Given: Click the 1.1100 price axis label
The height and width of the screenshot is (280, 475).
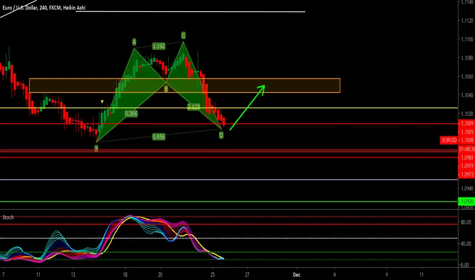Looking at the screenshot, I should [467, 39].
